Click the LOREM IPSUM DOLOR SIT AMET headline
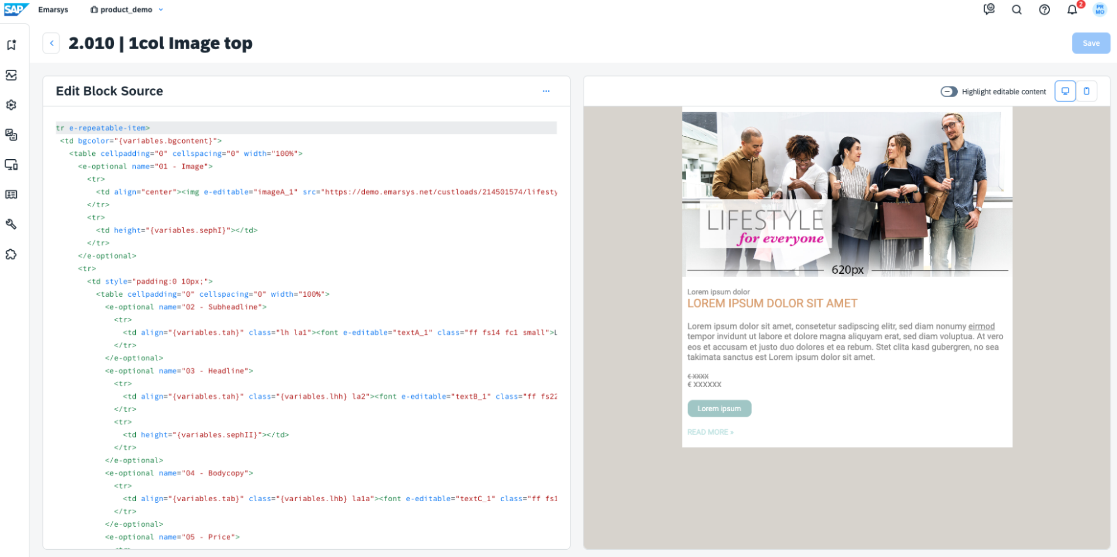 pos(772,303)
